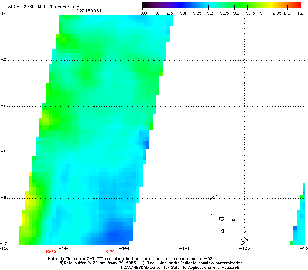Pick the yellow section of the color scale
308x270 pixels.
(x=272, y=5)
